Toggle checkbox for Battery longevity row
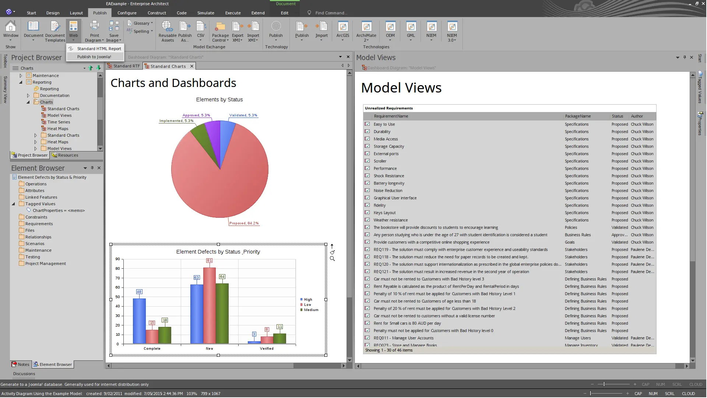707x398 pixels. (367, 183)
